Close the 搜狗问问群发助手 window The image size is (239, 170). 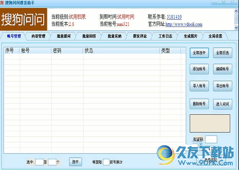tap(233, 2)
